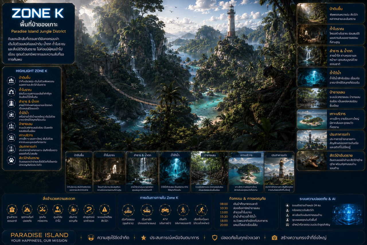Select the wildlife warning triangle icon
Screen dimensions: 367x245
point(104,209)
